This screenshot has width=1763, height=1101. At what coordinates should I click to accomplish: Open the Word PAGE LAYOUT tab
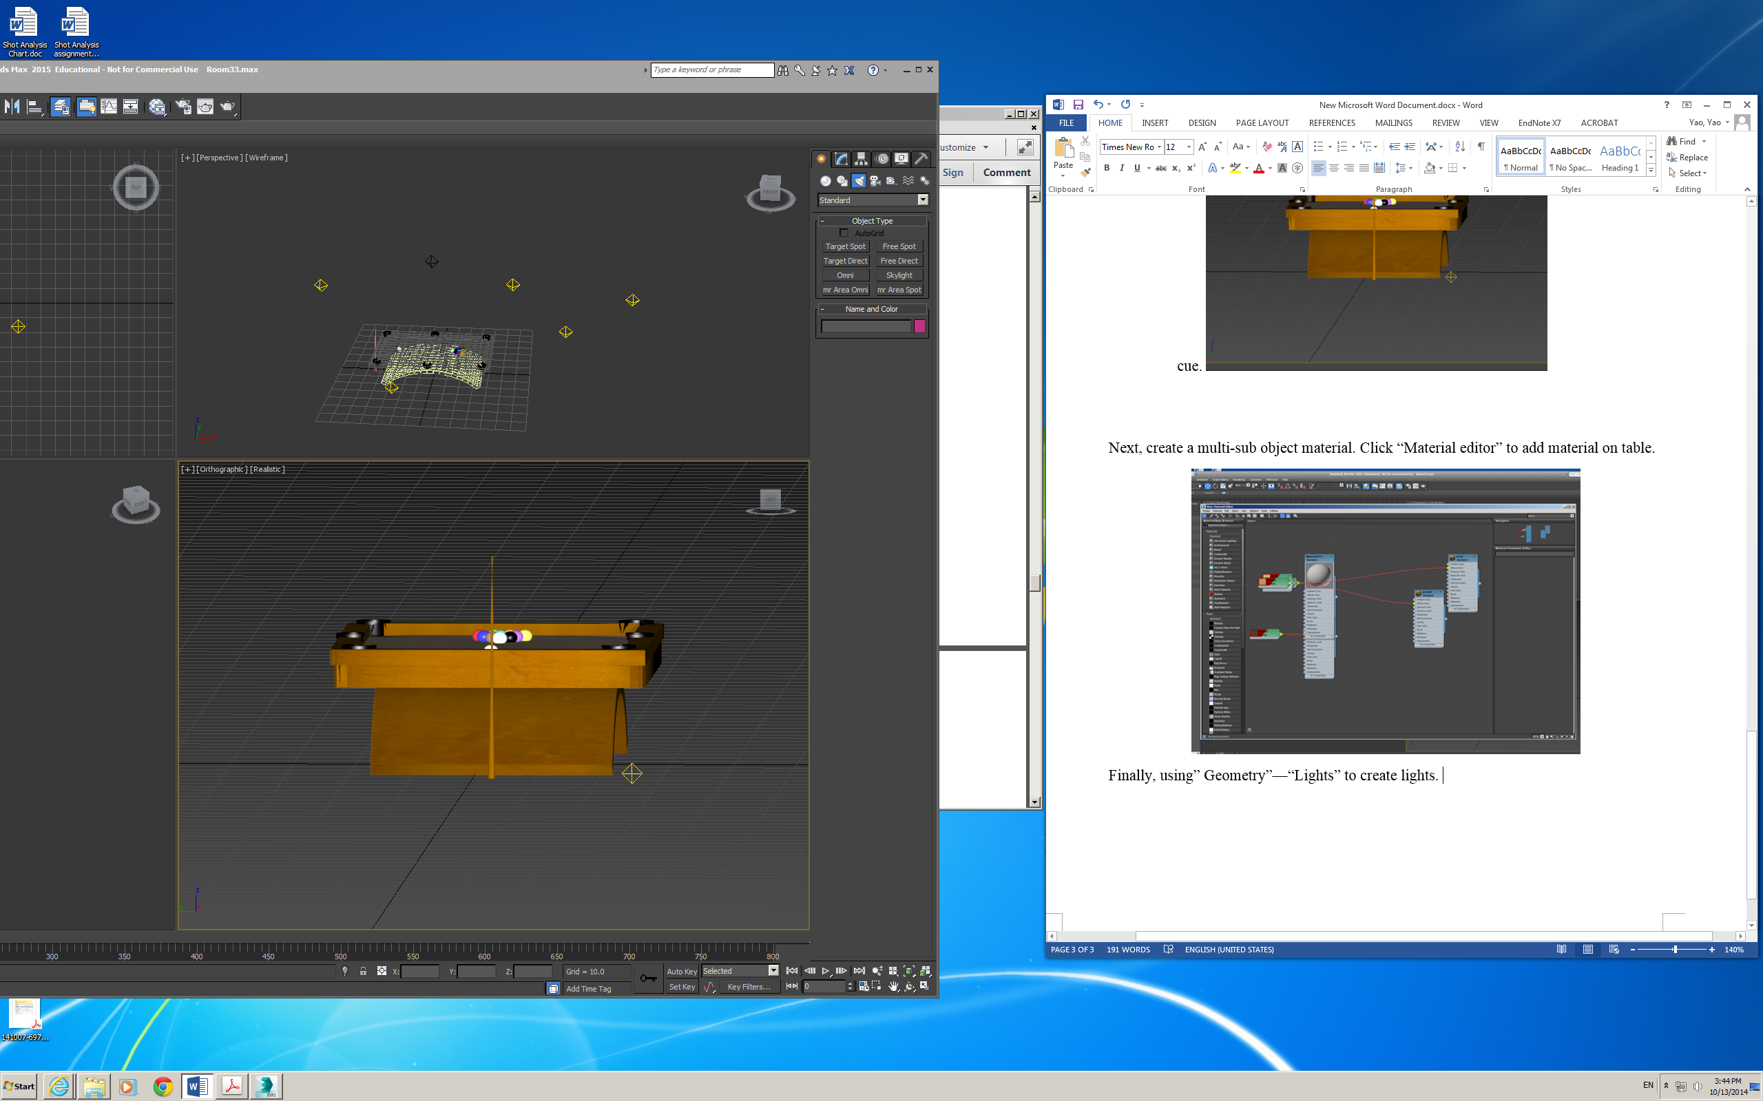click(1262, 123)
